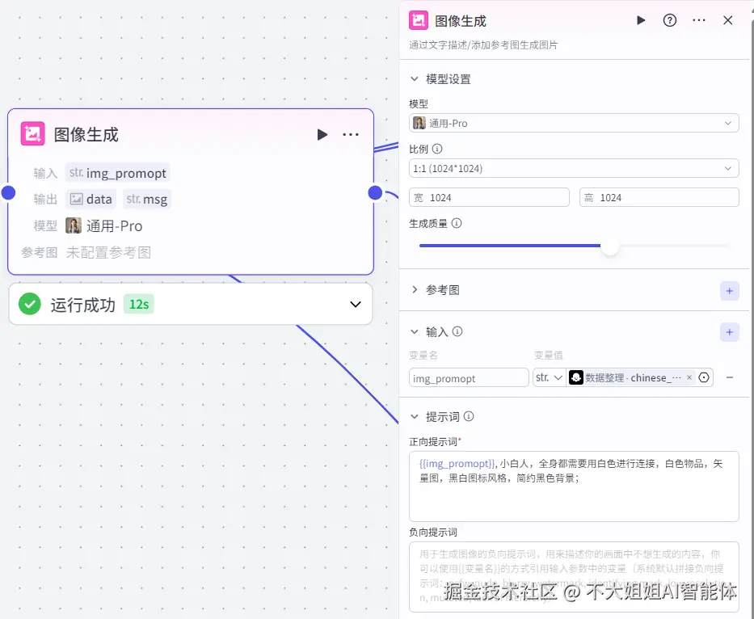Add a new input variable with the 输入 plus
Viewport: 754px width, 619px height.
coord(730,332)
